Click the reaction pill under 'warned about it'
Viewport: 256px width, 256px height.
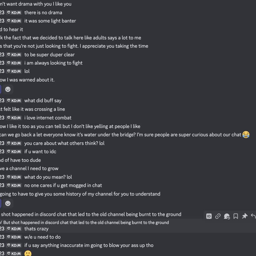1,89
